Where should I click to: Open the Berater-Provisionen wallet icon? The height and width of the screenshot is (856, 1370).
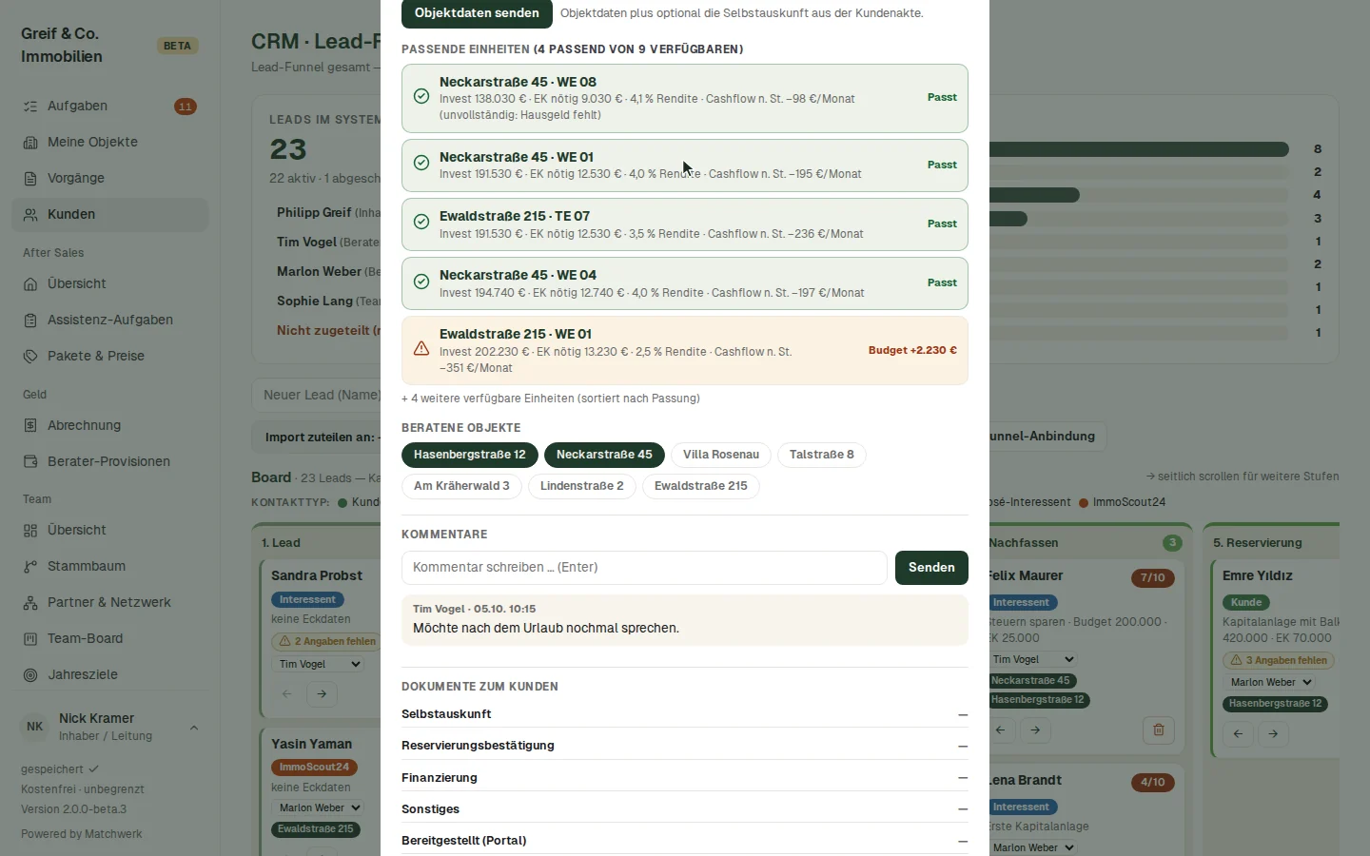[x=30, y=462]
